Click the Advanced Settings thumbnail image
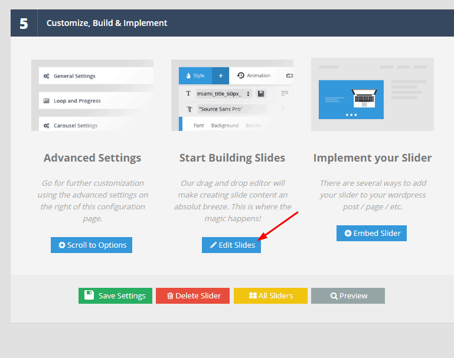 [92, 95]
